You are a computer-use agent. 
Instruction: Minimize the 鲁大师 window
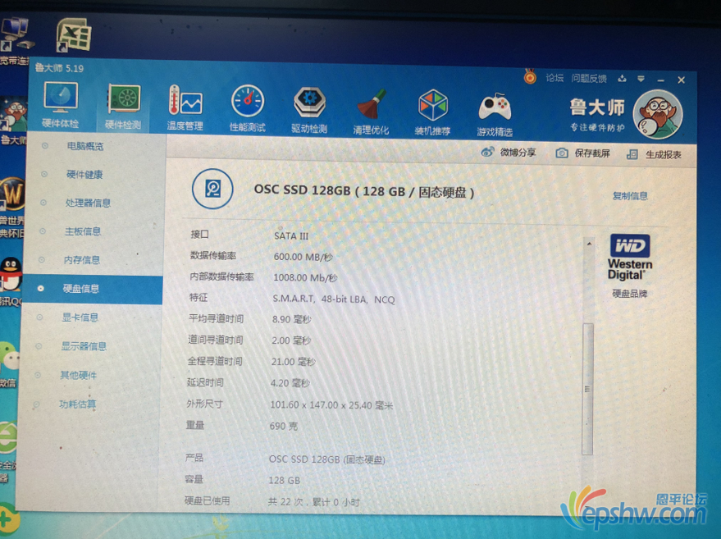pos(661,80)
